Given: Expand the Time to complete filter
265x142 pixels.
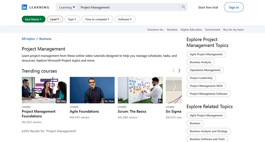Looking at the screenshot, I should point(97,19).
